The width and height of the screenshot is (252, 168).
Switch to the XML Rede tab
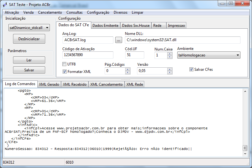pyautogui.click(x=135, y=84)
